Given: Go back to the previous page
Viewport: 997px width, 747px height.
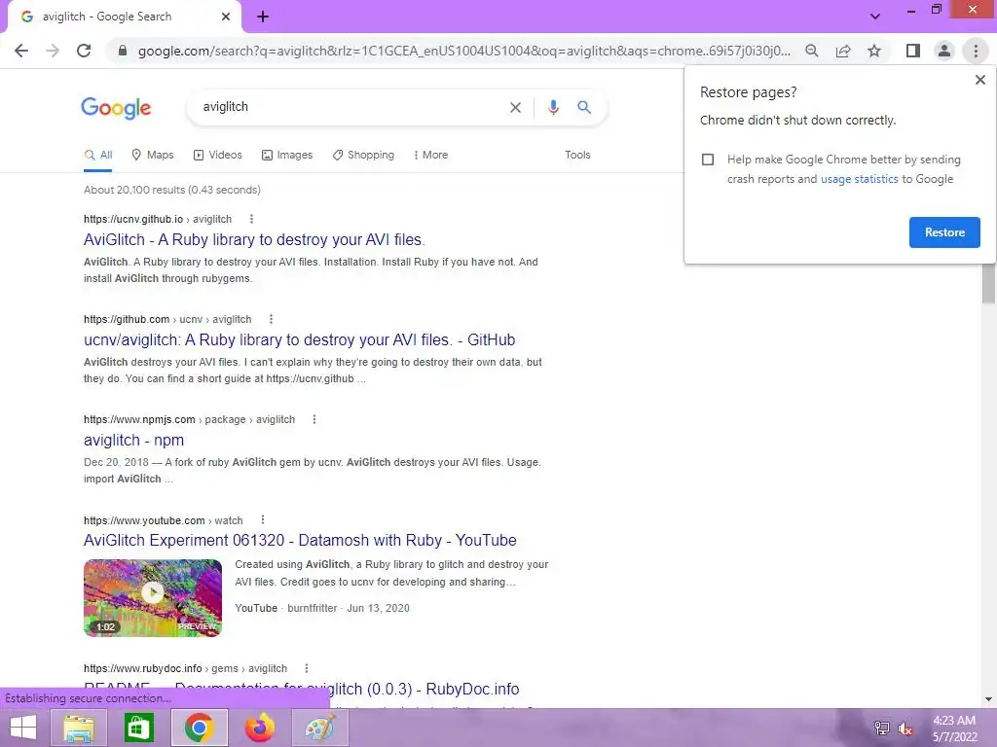Looking at the screenshot, I should 21,51.
